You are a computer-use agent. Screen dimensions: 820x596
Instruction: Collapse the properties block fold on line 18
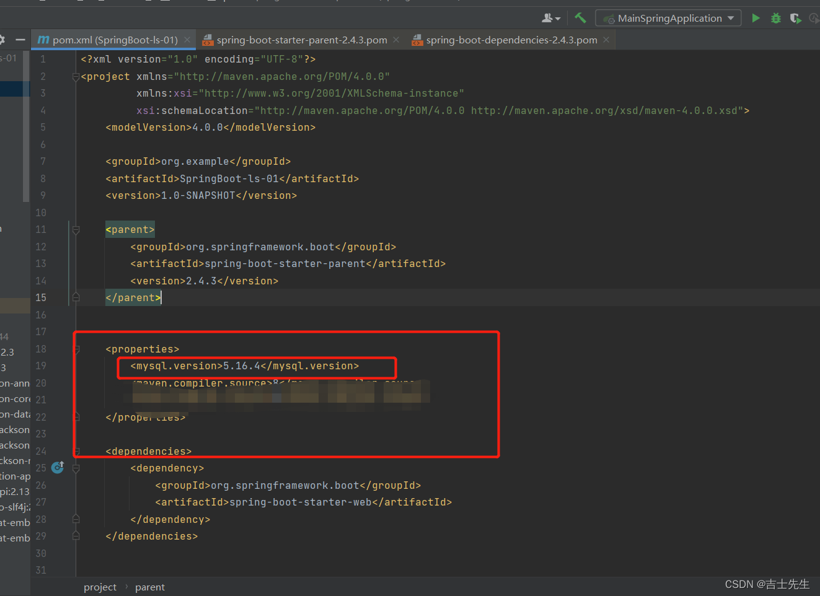point(77,349)
